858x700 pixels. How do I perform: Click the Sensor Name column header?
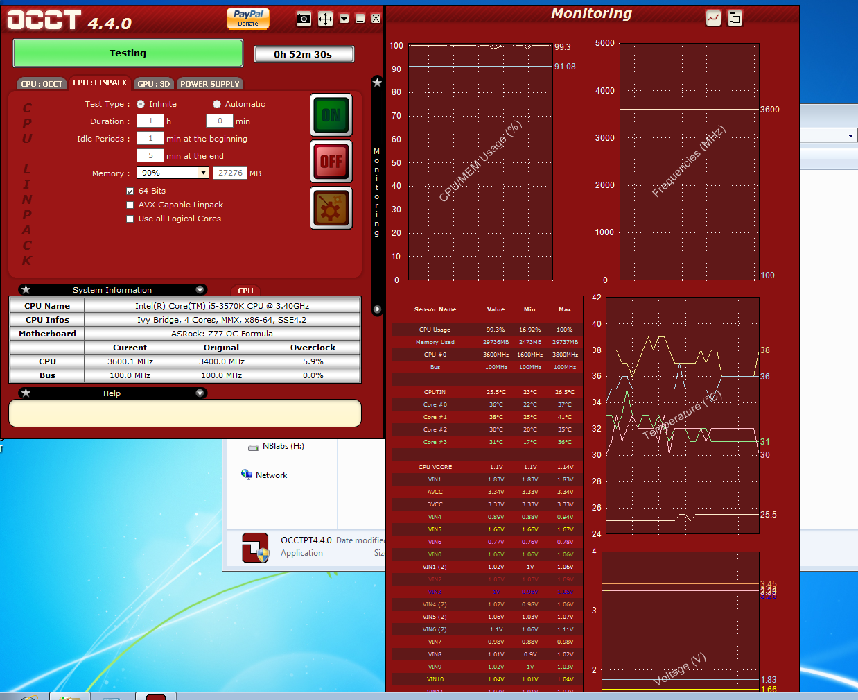pyautogui.click(x=435, y=309)
